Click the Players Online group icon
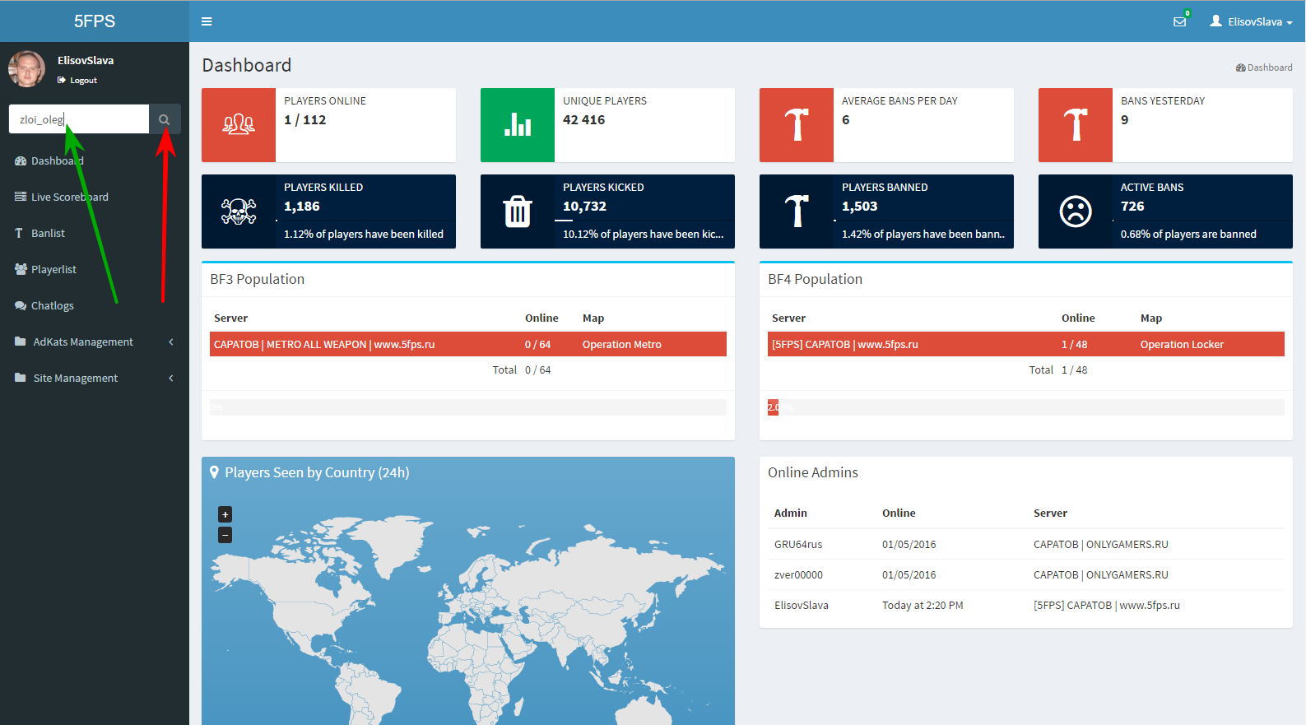The width and height of the screenshot is (1306, 725). click(239, 125)
